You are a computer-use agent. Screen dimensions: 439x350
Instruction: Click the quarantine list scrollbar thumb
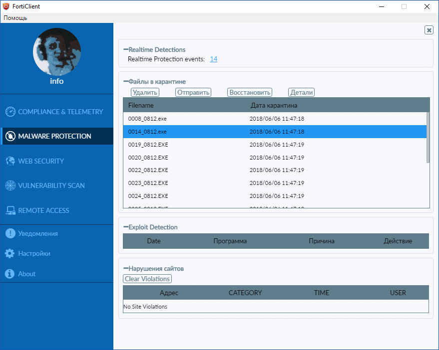[428, 138]
